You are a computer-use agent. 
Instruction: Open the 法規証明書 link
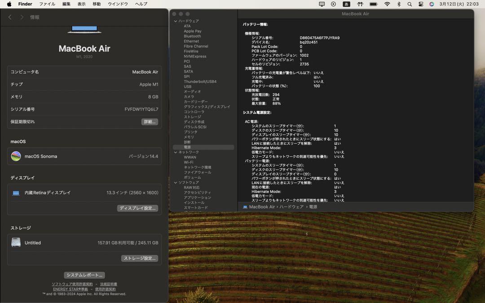(x=109, y=284)
